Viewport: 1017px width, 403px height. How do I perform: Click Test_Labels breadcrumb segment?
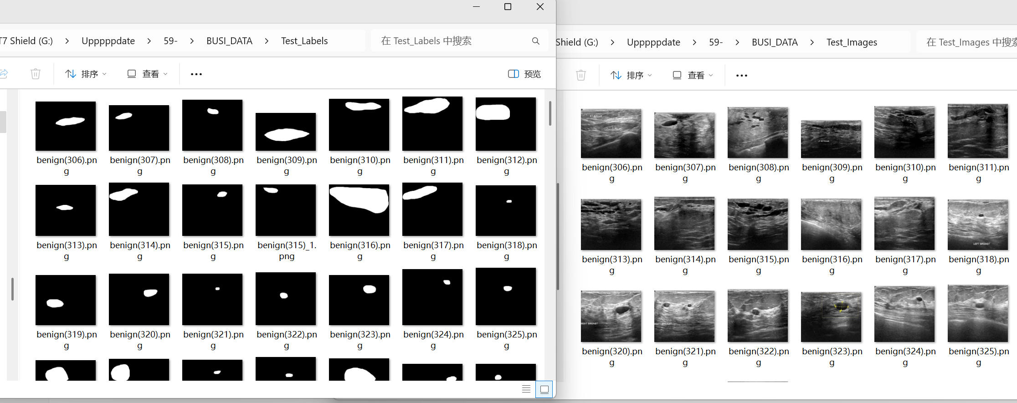click(304, 41)
